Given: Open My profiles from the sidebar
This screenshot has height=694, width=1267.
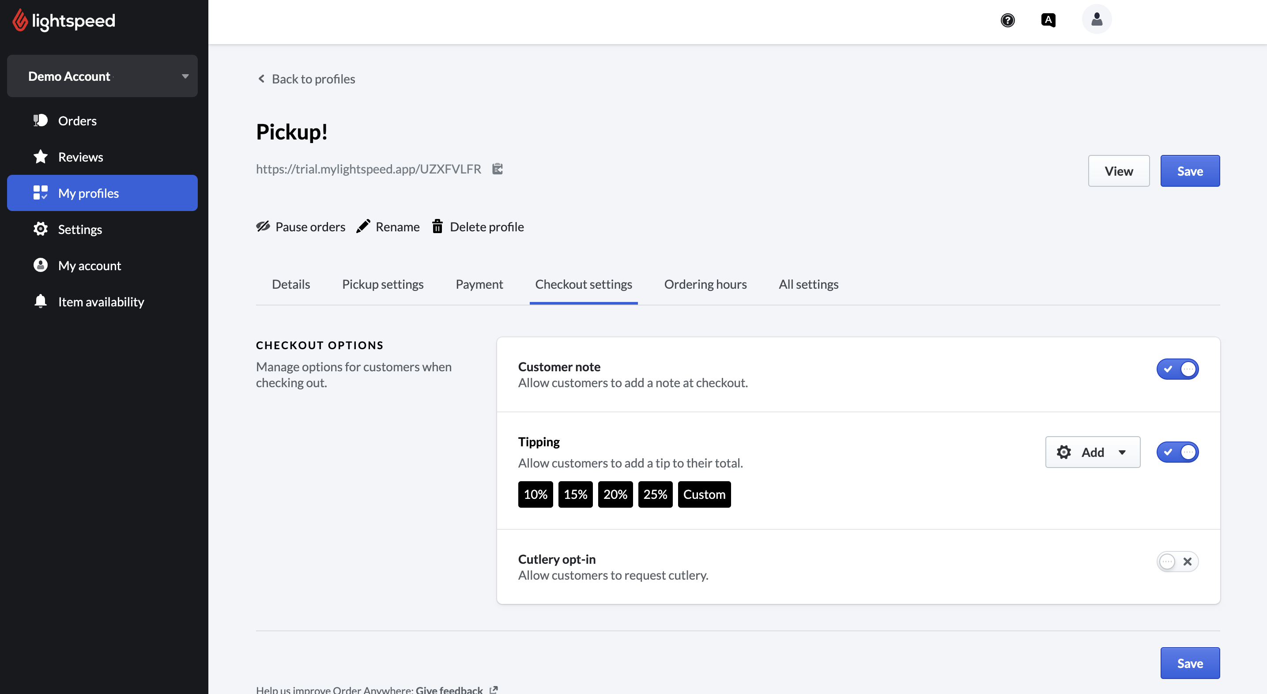Looking at the screenshot, I should (89, 193).
